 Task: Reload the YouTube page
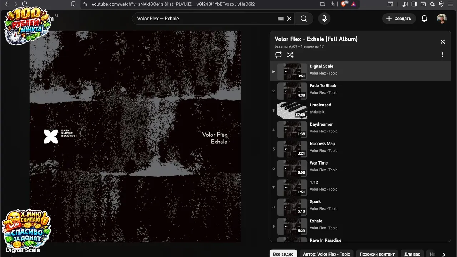(25, 4)
